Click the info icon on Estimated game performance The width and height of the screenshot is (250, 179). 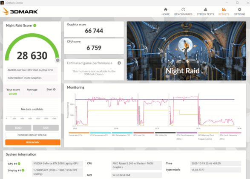[119, 63]
